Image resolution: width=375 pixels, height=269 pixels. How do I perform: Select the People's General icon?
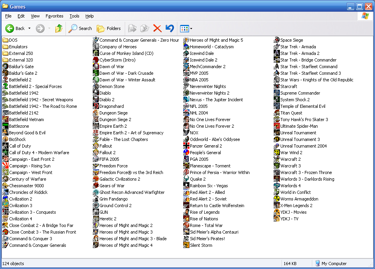pyautogui.click(x=186, y=153)
